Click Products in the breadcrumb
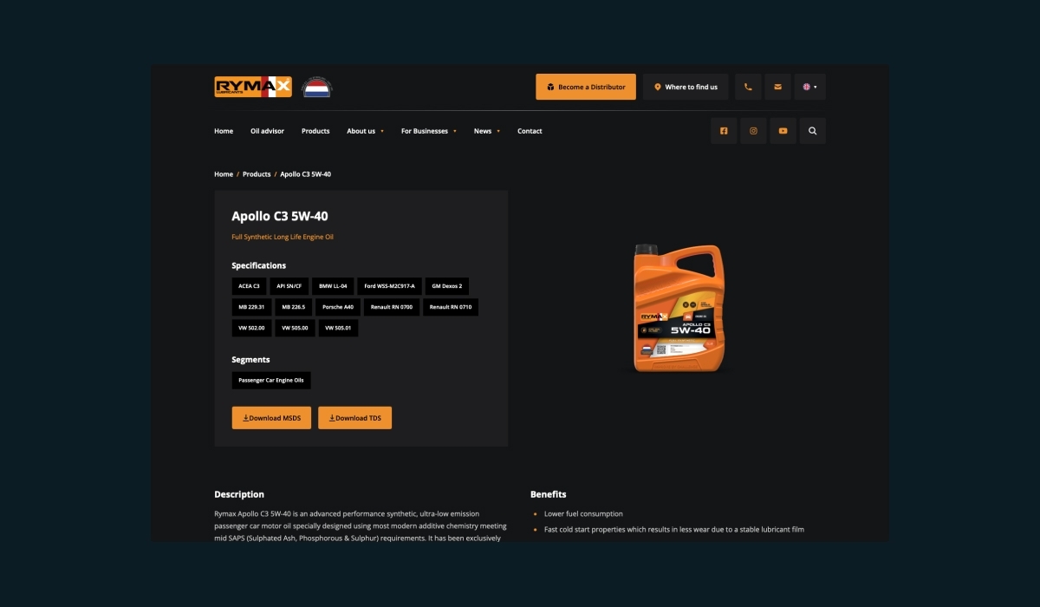Screen dimensions: 1040x607 (x=257, y=174)
